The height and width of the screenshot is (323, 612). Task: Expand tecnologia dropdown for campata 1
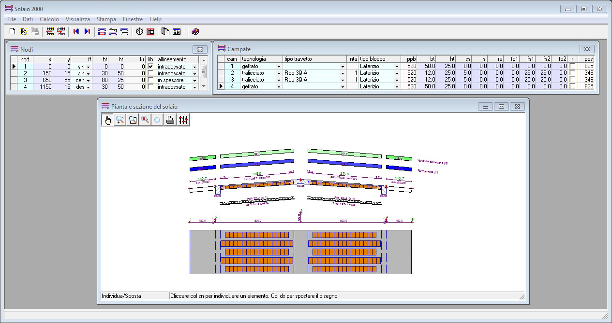pos(279,67)
